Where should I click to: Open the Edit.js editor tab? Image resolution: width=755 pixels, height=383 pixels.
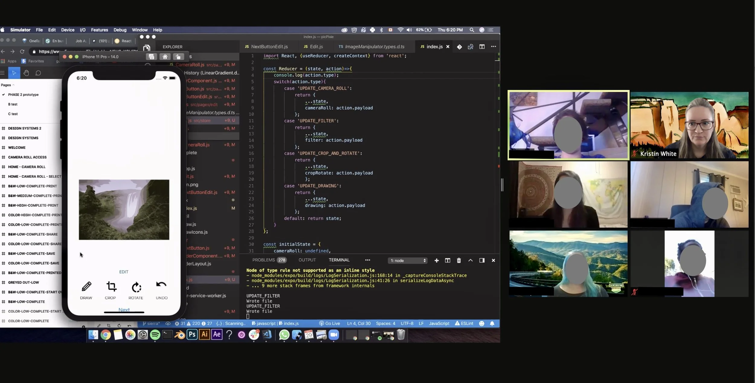316,47
